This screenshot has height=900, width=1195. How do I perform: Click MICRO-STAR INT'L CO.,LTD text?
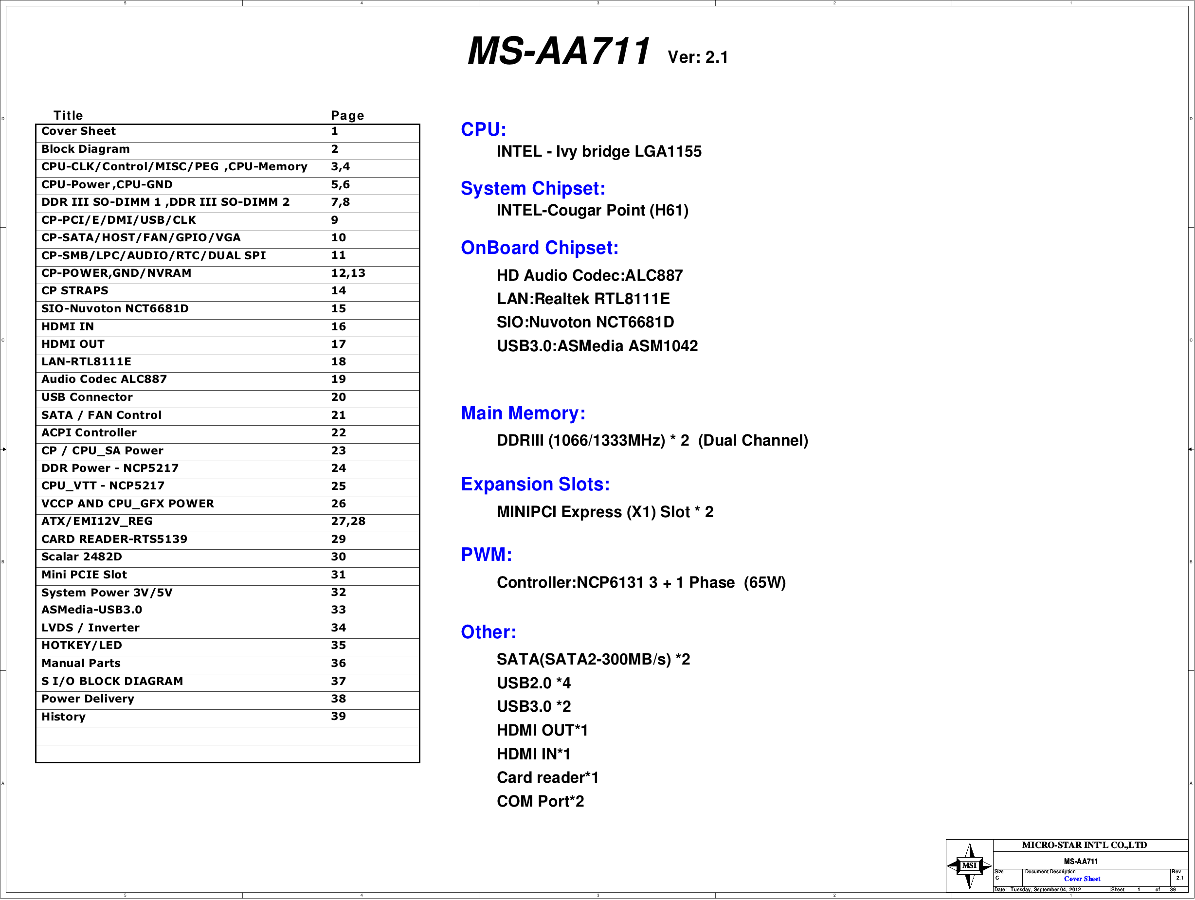(1084, 845)
